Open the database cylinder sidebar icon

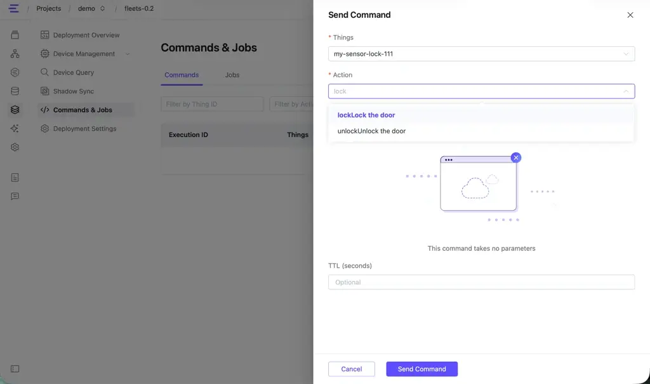click(x=15, y=91)
